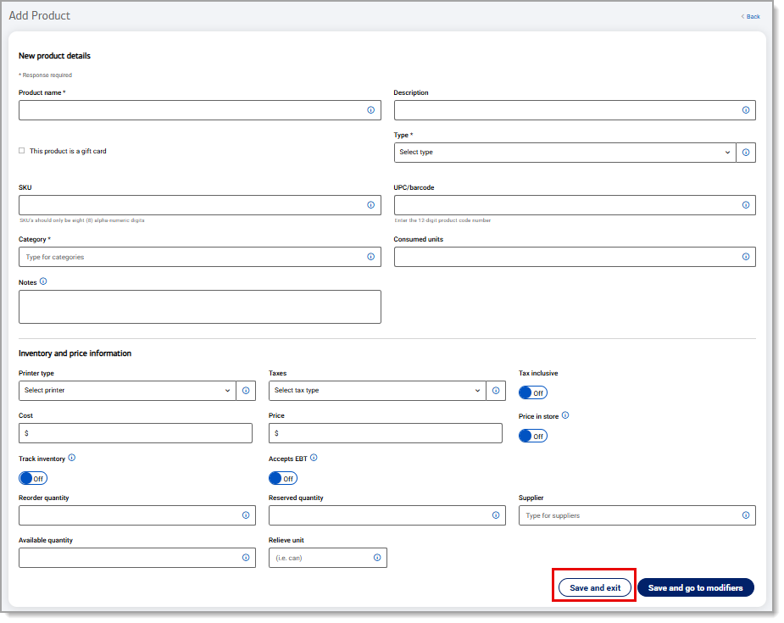The width and height of the screenshot is (784, 623).
Task: Switch on the Accepts EBT toggle
Action: click(x=283, y=478)
